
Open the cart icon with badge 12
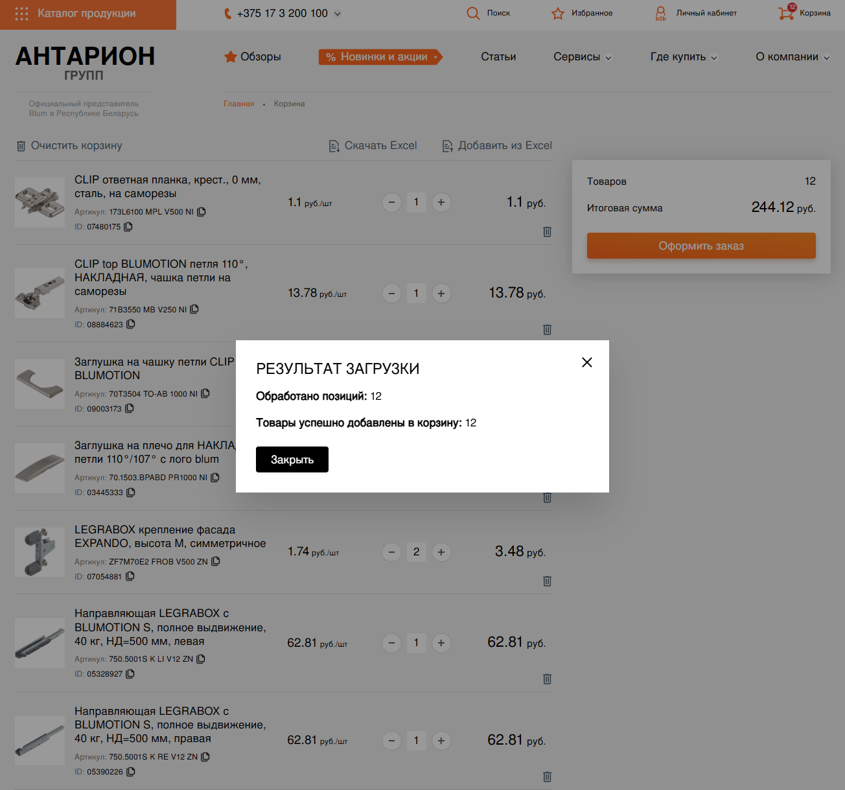pos(786,12)
